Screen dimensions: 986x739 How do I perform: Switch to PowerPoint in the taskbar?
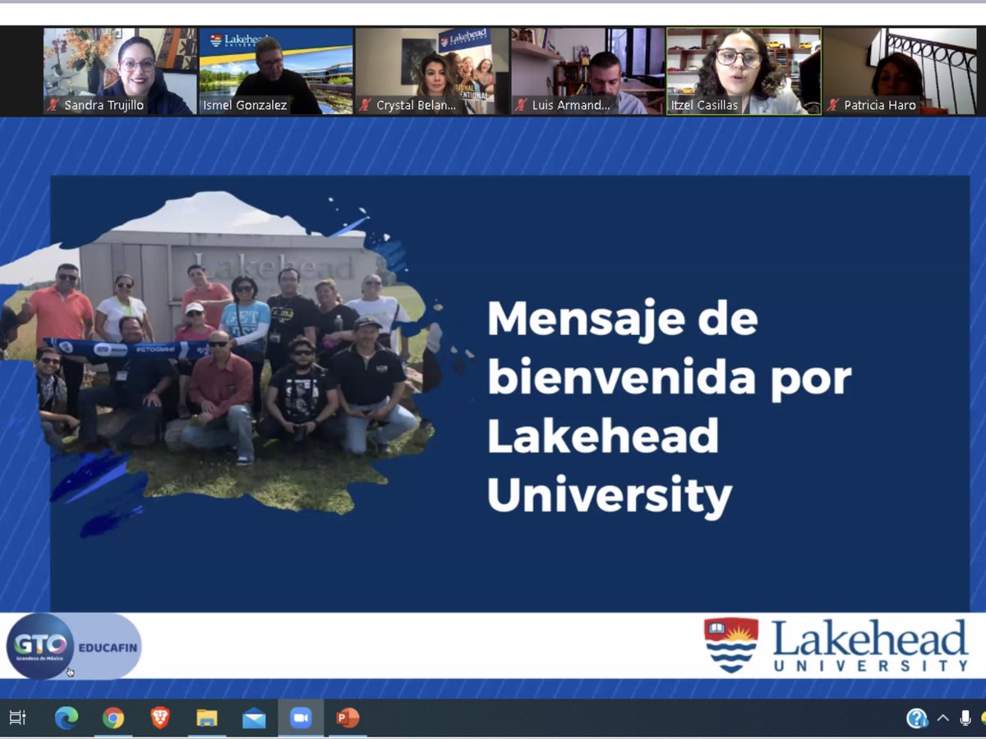(348, 718)
